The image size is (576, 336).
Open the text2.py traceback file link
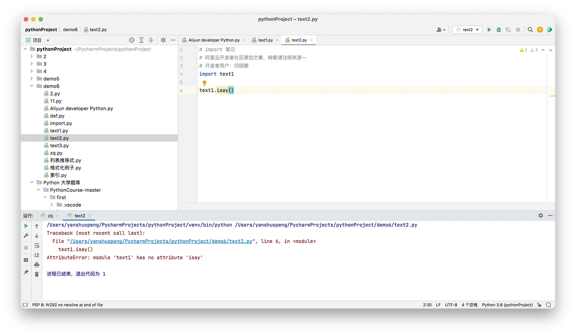click(161, 241)
